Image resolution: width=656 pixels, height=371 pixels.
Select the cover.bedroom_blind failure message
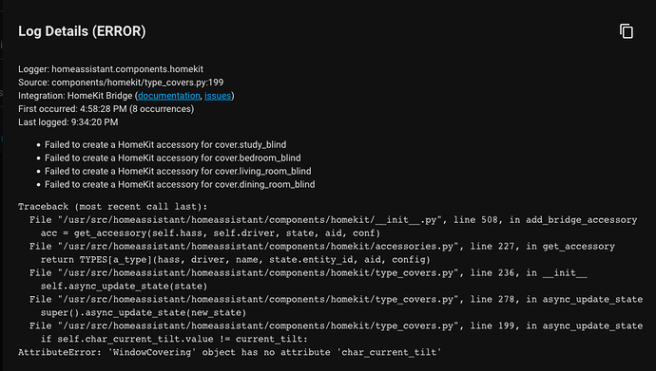pos(172,158)
